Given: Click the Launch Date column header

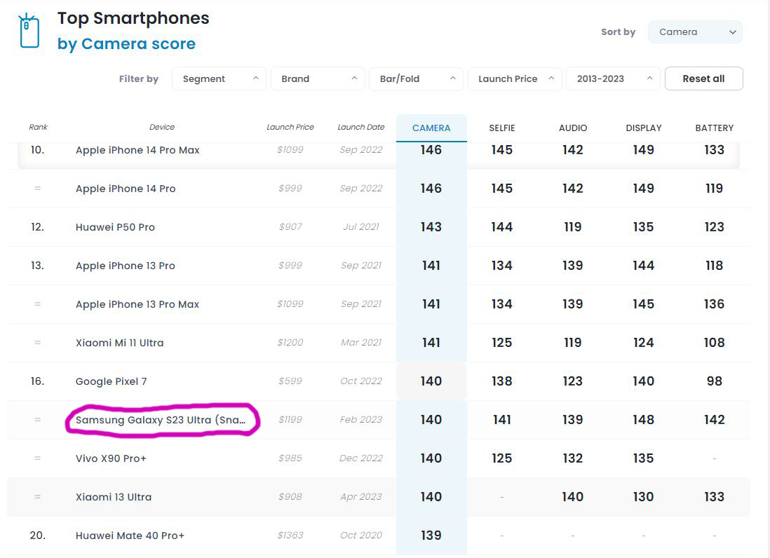Looking at the screenshot, I should click(361, 127).
